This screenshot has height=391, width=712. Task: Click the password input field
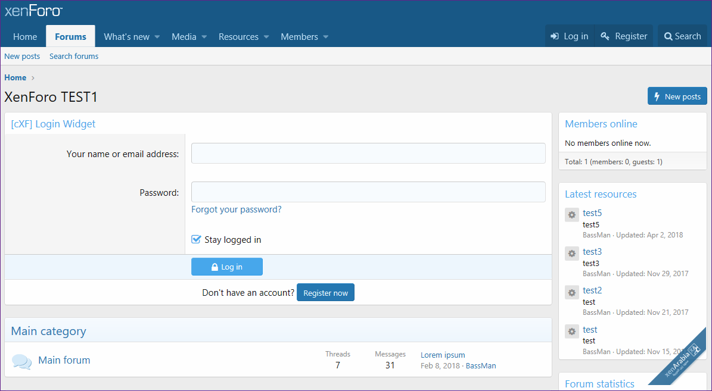tap(368, 192)
